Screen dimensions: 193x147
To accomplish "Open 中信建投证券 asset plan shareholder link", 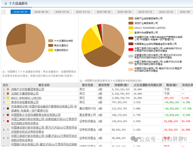I will pyautogui.click(x=44, y=109).
